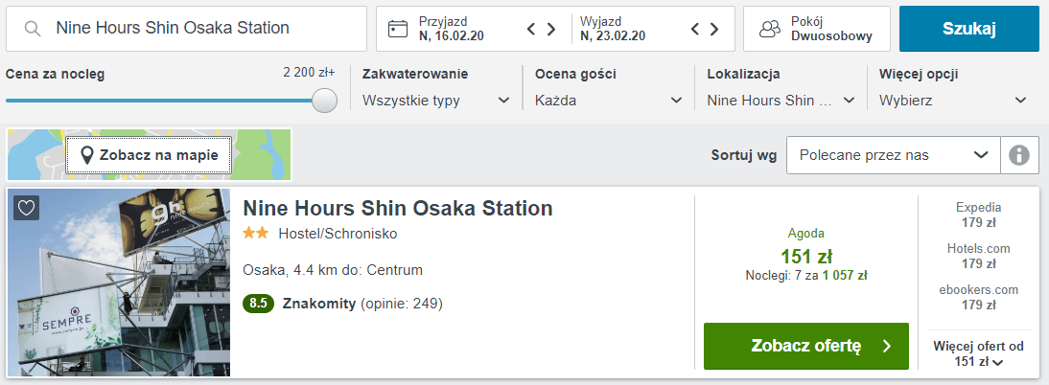Open Więcej opcji dropdown
Image resolution: width=1049 pixels, height=385 pixels.
[x=1020, y=100]
